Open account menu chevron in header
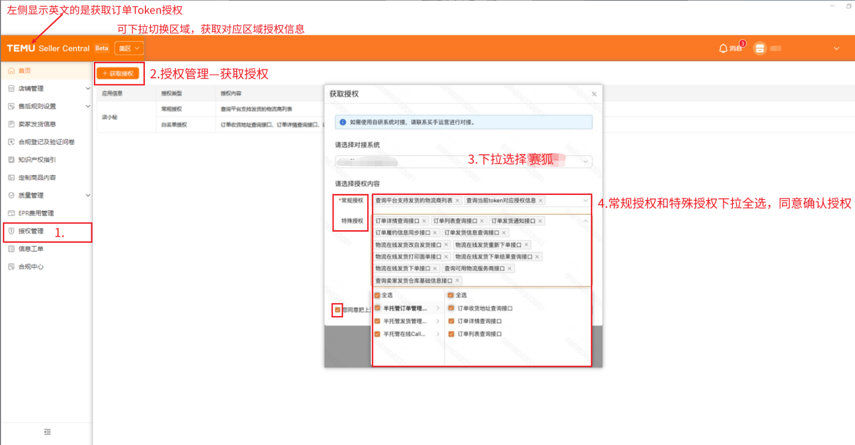The width and height of the screenshot is (855, 445). coord(837,48)
